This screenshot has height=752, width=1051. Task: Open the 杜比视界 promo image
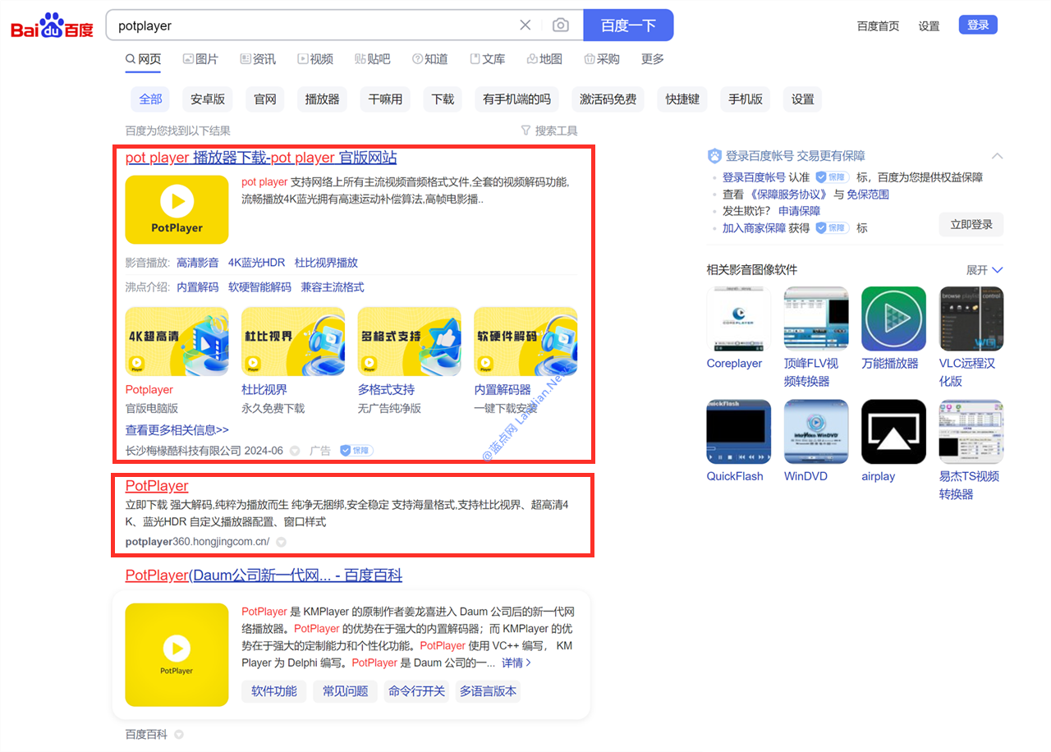click(x=293, y=342)
